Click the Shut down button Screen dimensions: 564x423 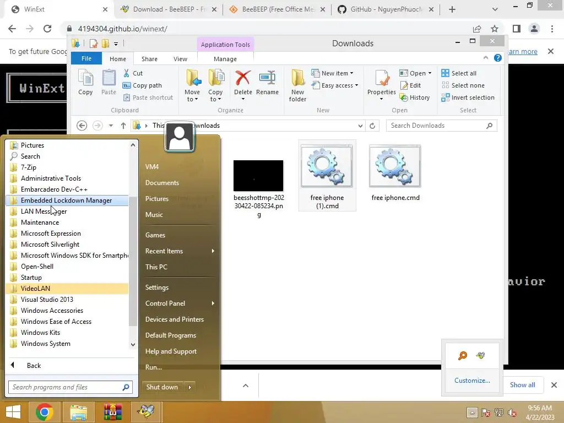(x=162, y=387)
